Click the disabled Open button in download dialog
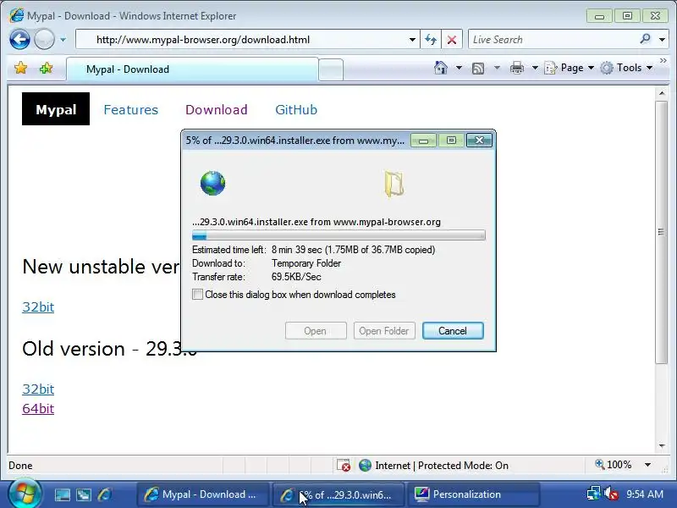Image resolution: width=677 pixels, height=508 pixels. 316,331
